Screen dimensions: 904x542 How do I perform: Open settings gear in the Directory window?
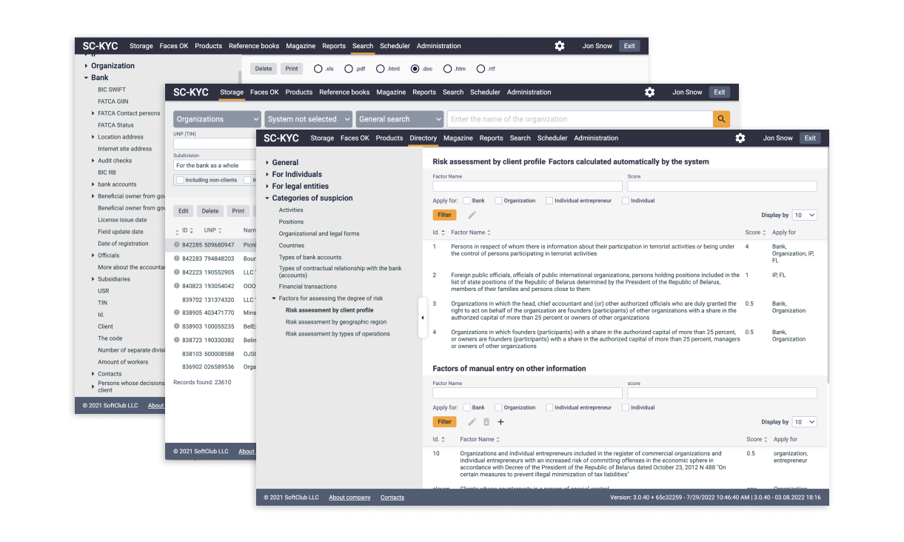pyautogui.click(x=740, y=138)
